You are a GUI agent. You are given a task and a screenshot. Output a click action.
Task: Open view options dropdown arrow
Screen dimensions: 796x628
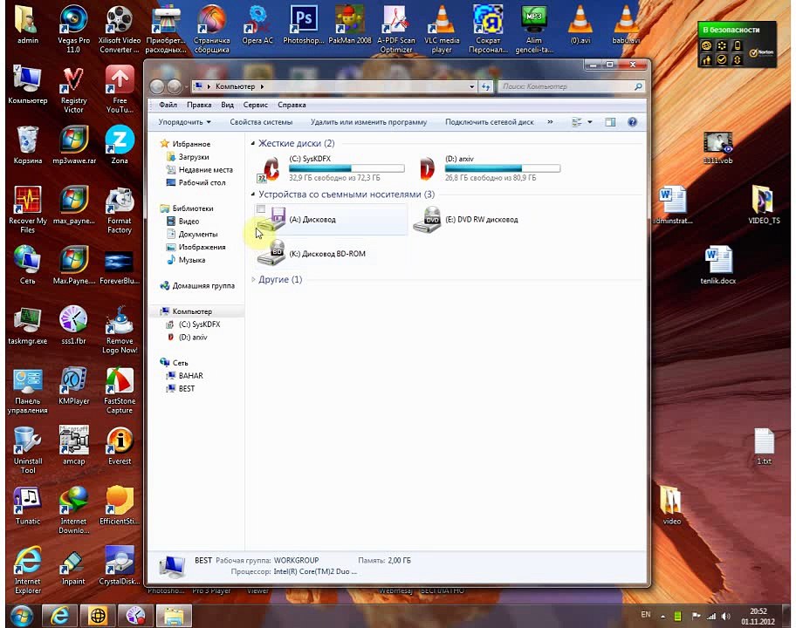(x=589, y=122)
